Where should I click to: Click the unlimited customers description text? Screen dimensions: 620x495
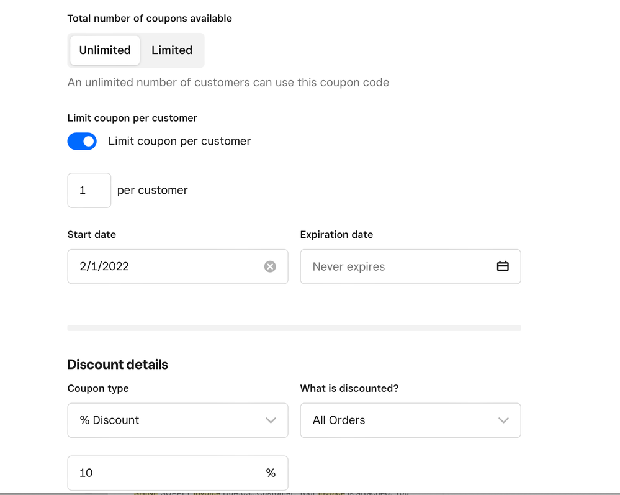228,83
